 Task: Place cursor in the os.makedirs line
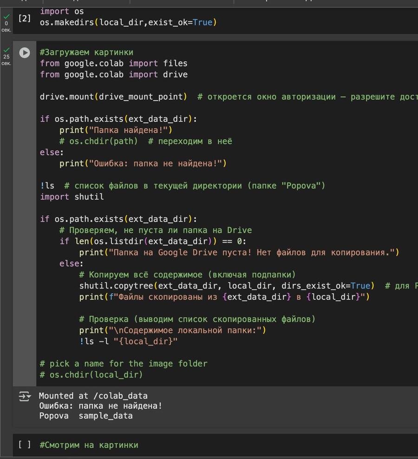128,22
